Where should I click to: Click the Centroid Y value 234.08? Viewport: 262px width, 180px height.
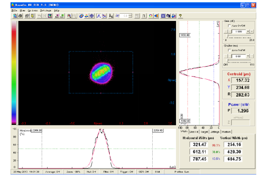(241, 87)
